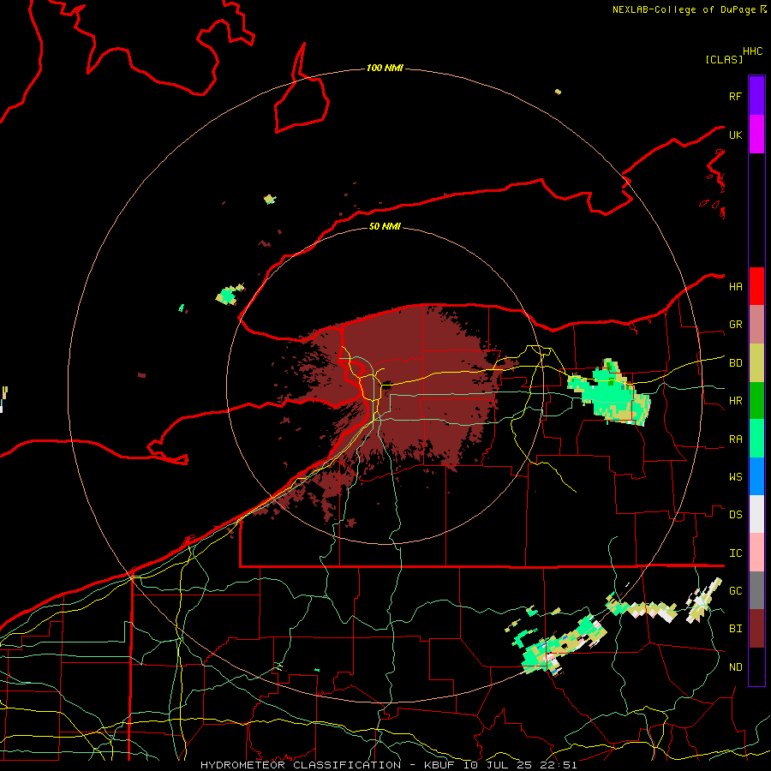771x771 pixels.
Task: Click the red HA legend color swatch
Action: pos(756,286)
